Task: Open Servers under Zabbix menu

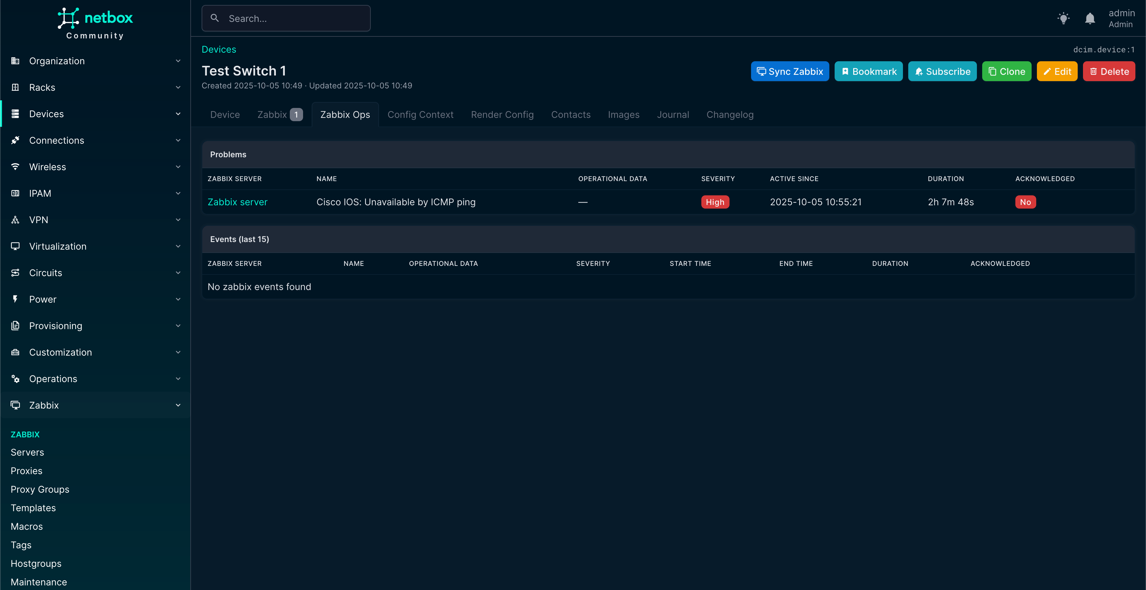Action: point(27,452)
